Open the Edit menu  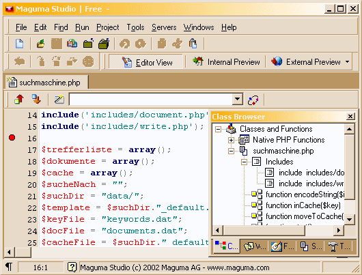40,27
